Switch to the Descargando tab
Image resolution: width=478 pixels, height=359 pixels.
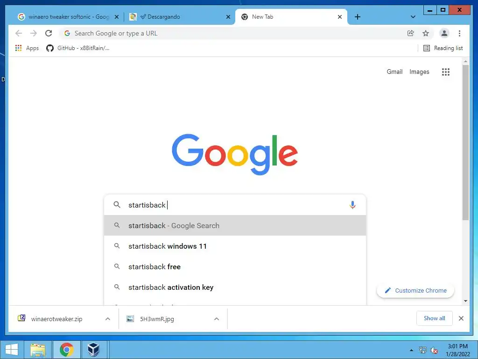(x=180, y=17)
